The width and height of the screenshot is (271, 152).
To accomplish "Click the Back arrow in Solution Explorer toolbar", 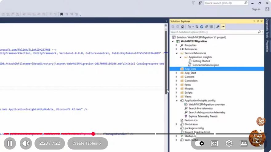I will [173, 27].
